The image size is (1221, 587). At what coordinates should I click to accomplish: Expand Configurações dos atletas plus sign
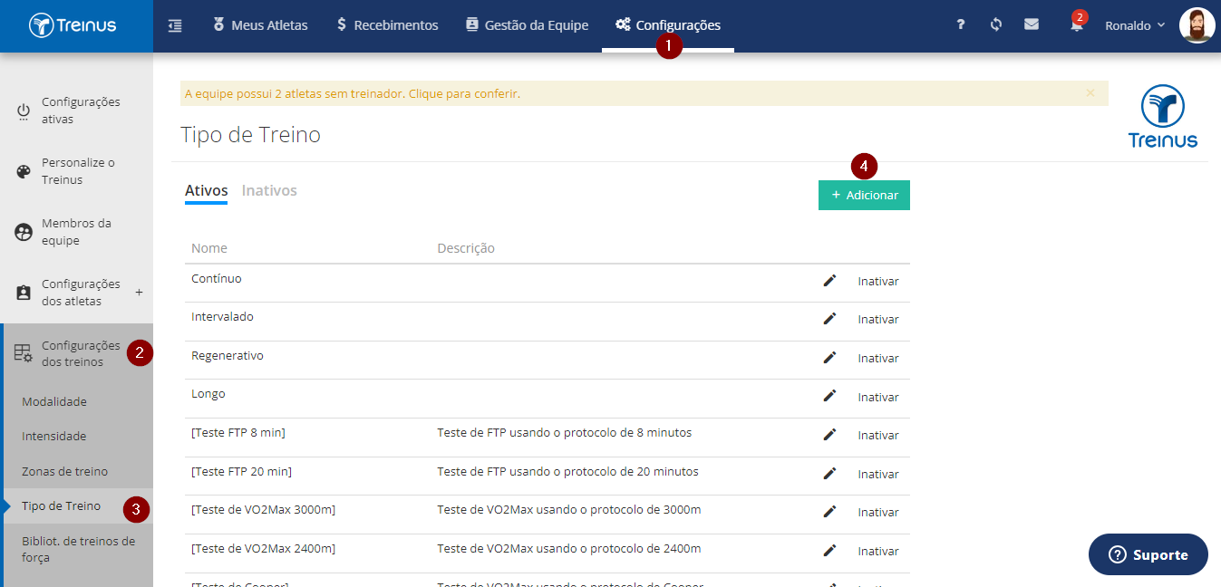pyautogui.click(x=139, y=293)
